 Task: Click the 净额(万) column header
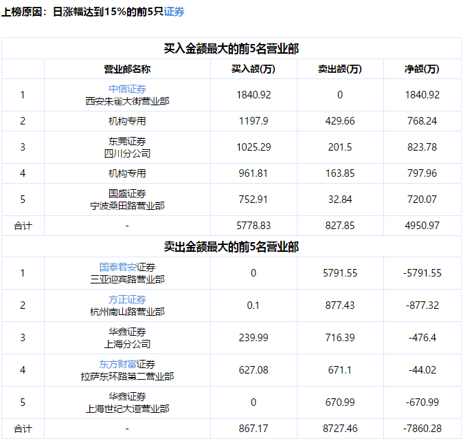tap(422, 69)
